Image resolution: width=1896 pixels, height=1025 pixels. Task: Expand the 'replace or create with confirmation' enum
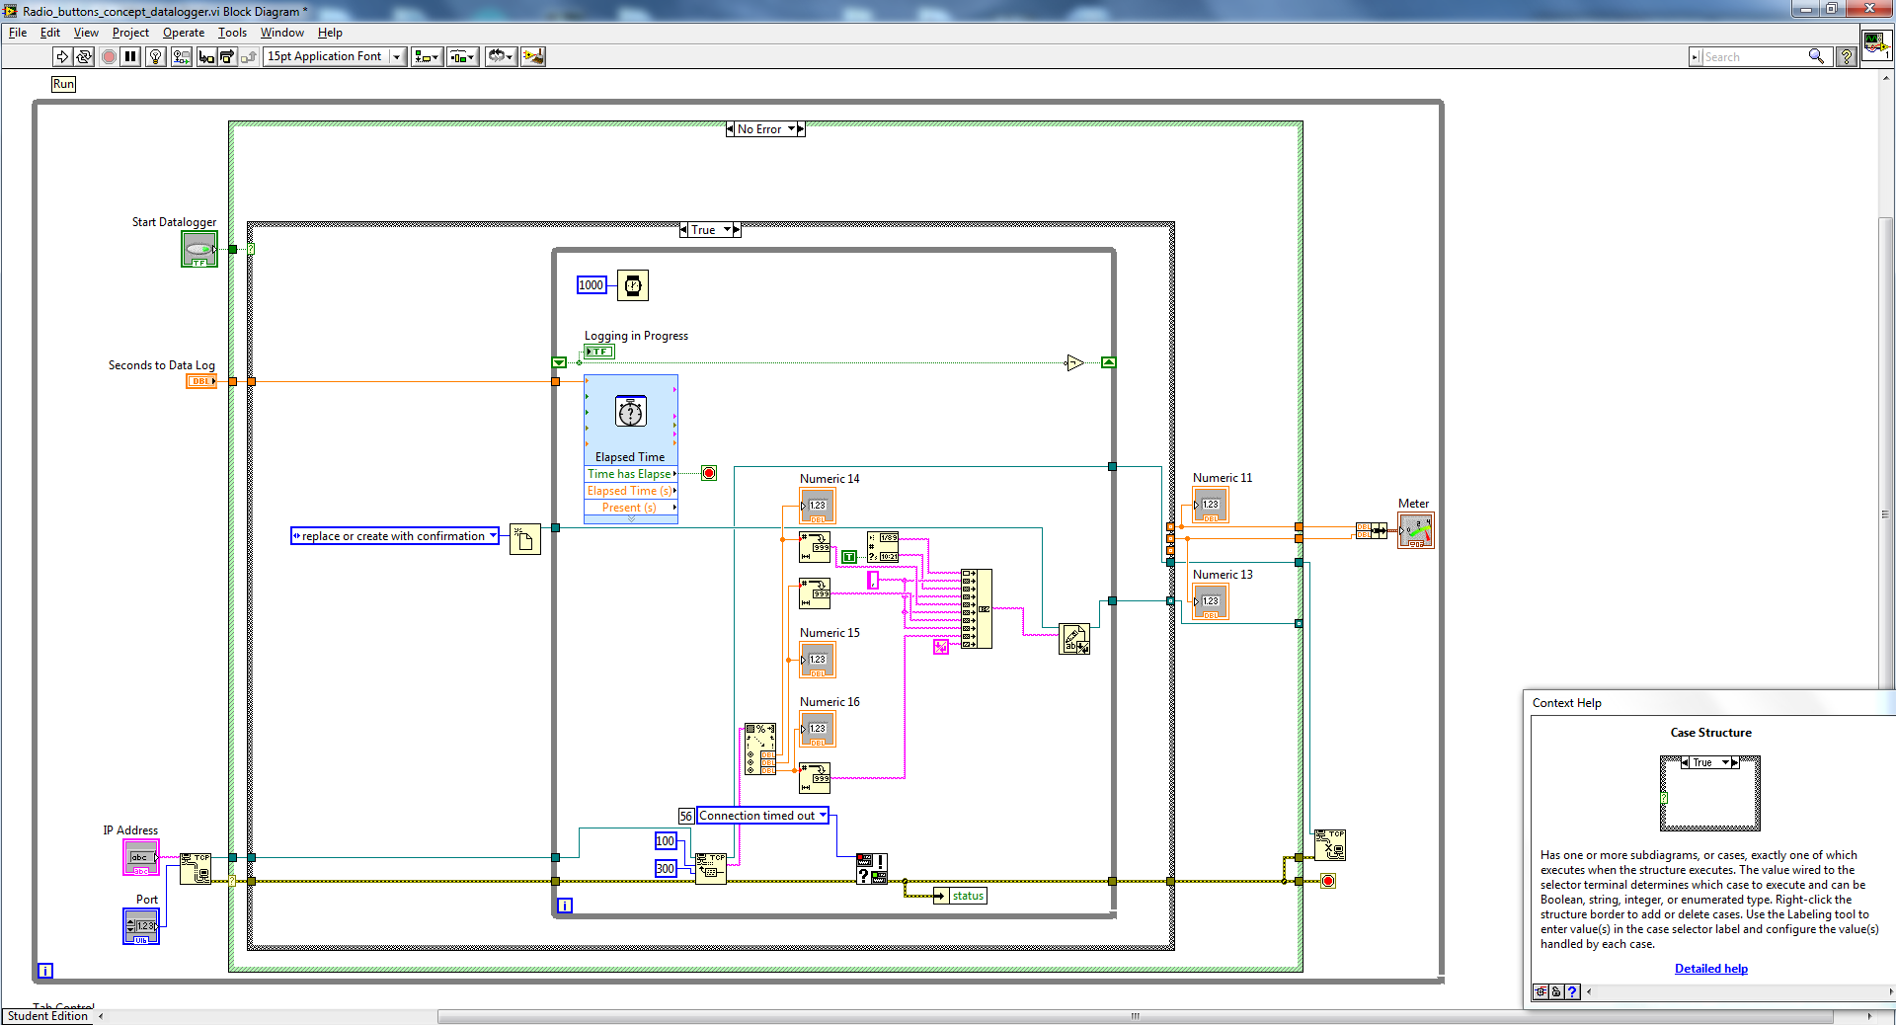coord(493,536)
